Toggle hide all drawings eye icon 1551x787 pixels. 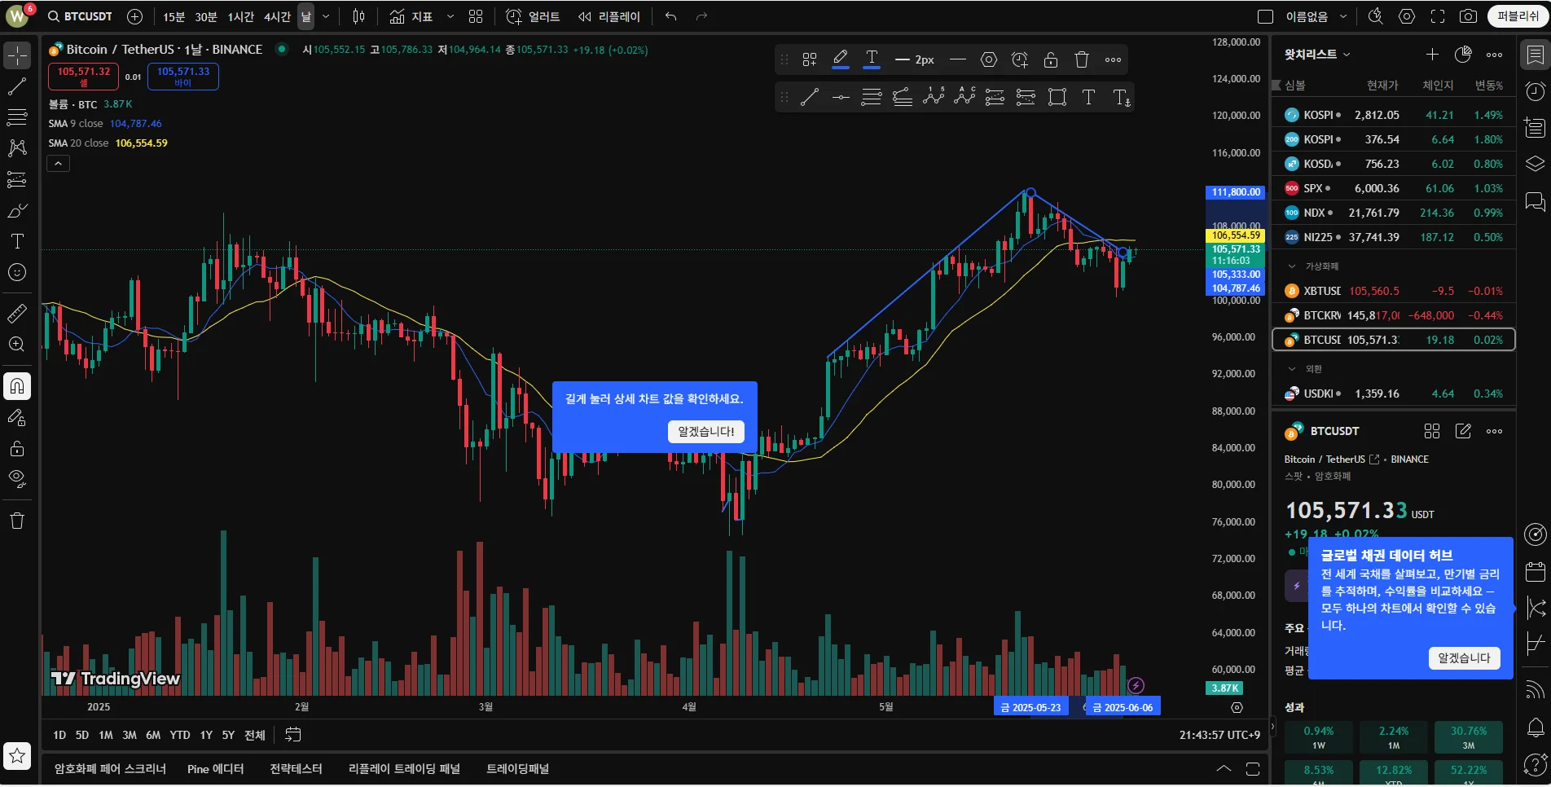17,479
